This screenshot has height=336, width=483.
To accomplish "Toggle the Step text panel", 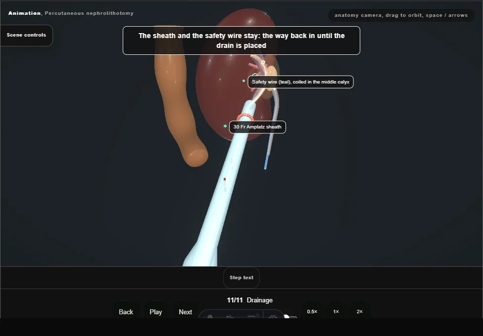I will (241, 278).
